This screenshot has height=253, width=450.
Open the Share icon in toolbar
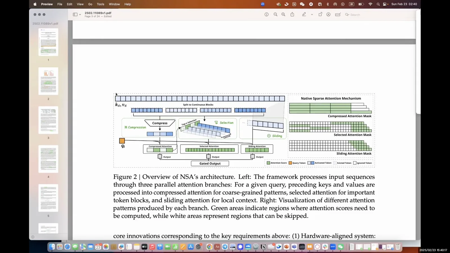(x=292, y=15)
